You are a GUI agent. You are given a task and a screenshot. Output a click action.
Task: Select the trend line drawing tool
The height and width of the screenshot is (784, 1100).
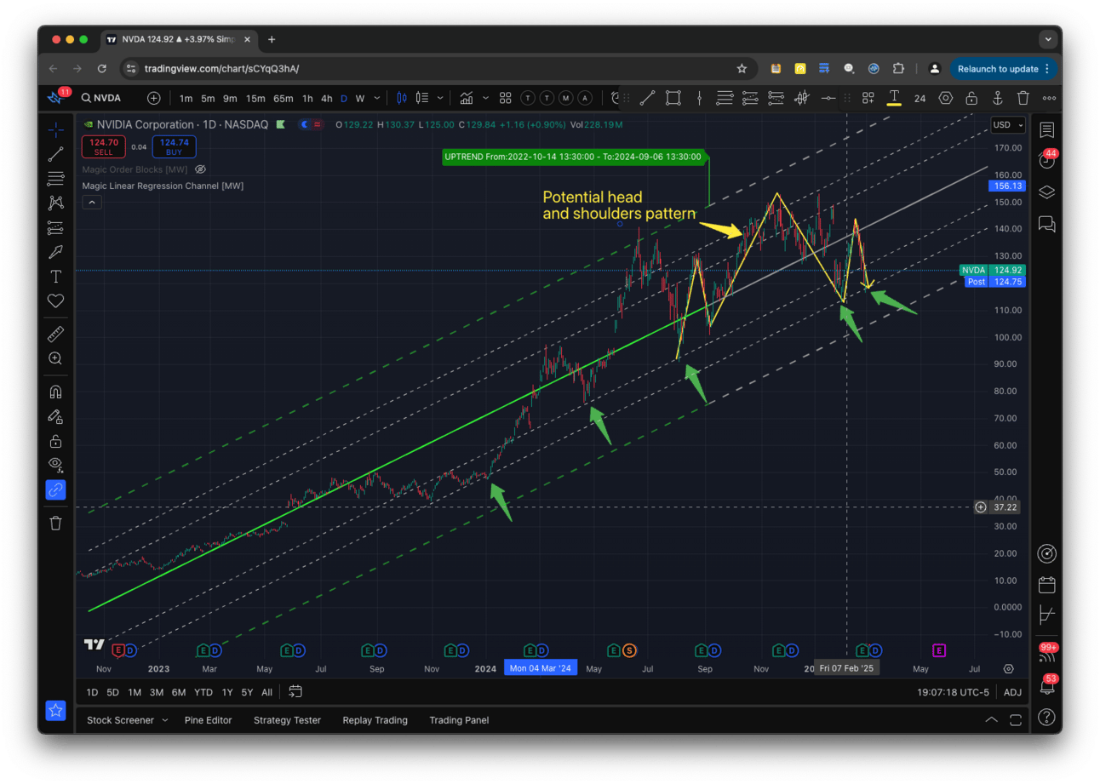(56, 154)
